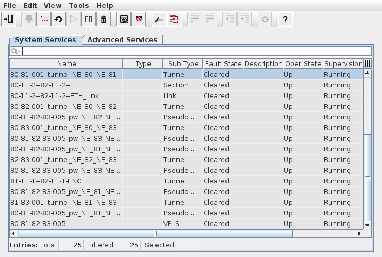Open the search filter dropdown arrow
The width and height of the screenshot is (382, 257).
click(x=16, y=51)
